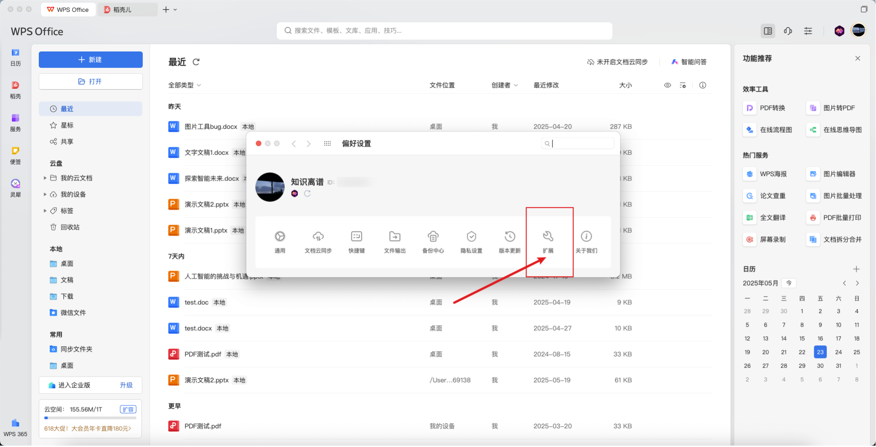Open 在线流程图 tool
876x447 pixels.
768,130
